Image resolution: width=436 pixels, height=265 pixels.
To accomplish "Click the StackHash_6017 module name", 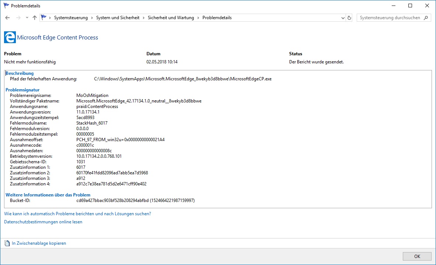I will point(92,123).
